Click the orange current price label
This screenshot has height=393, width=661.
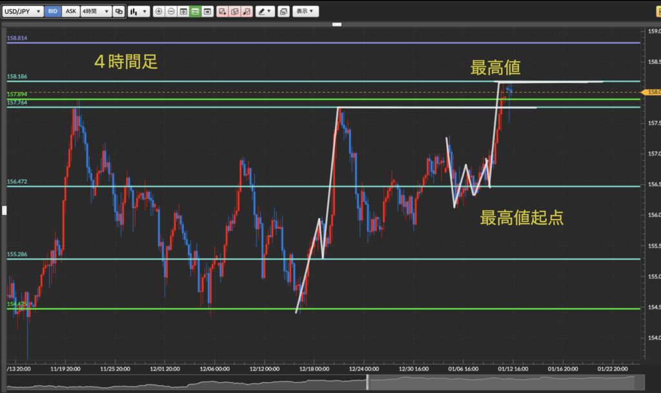(x=653, y=92)
